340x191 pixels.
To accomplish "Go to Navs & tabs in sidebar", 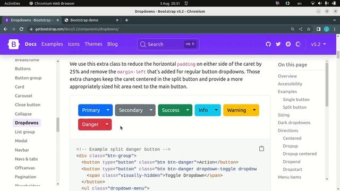I will pyautogui.click(x=26, y=159).
